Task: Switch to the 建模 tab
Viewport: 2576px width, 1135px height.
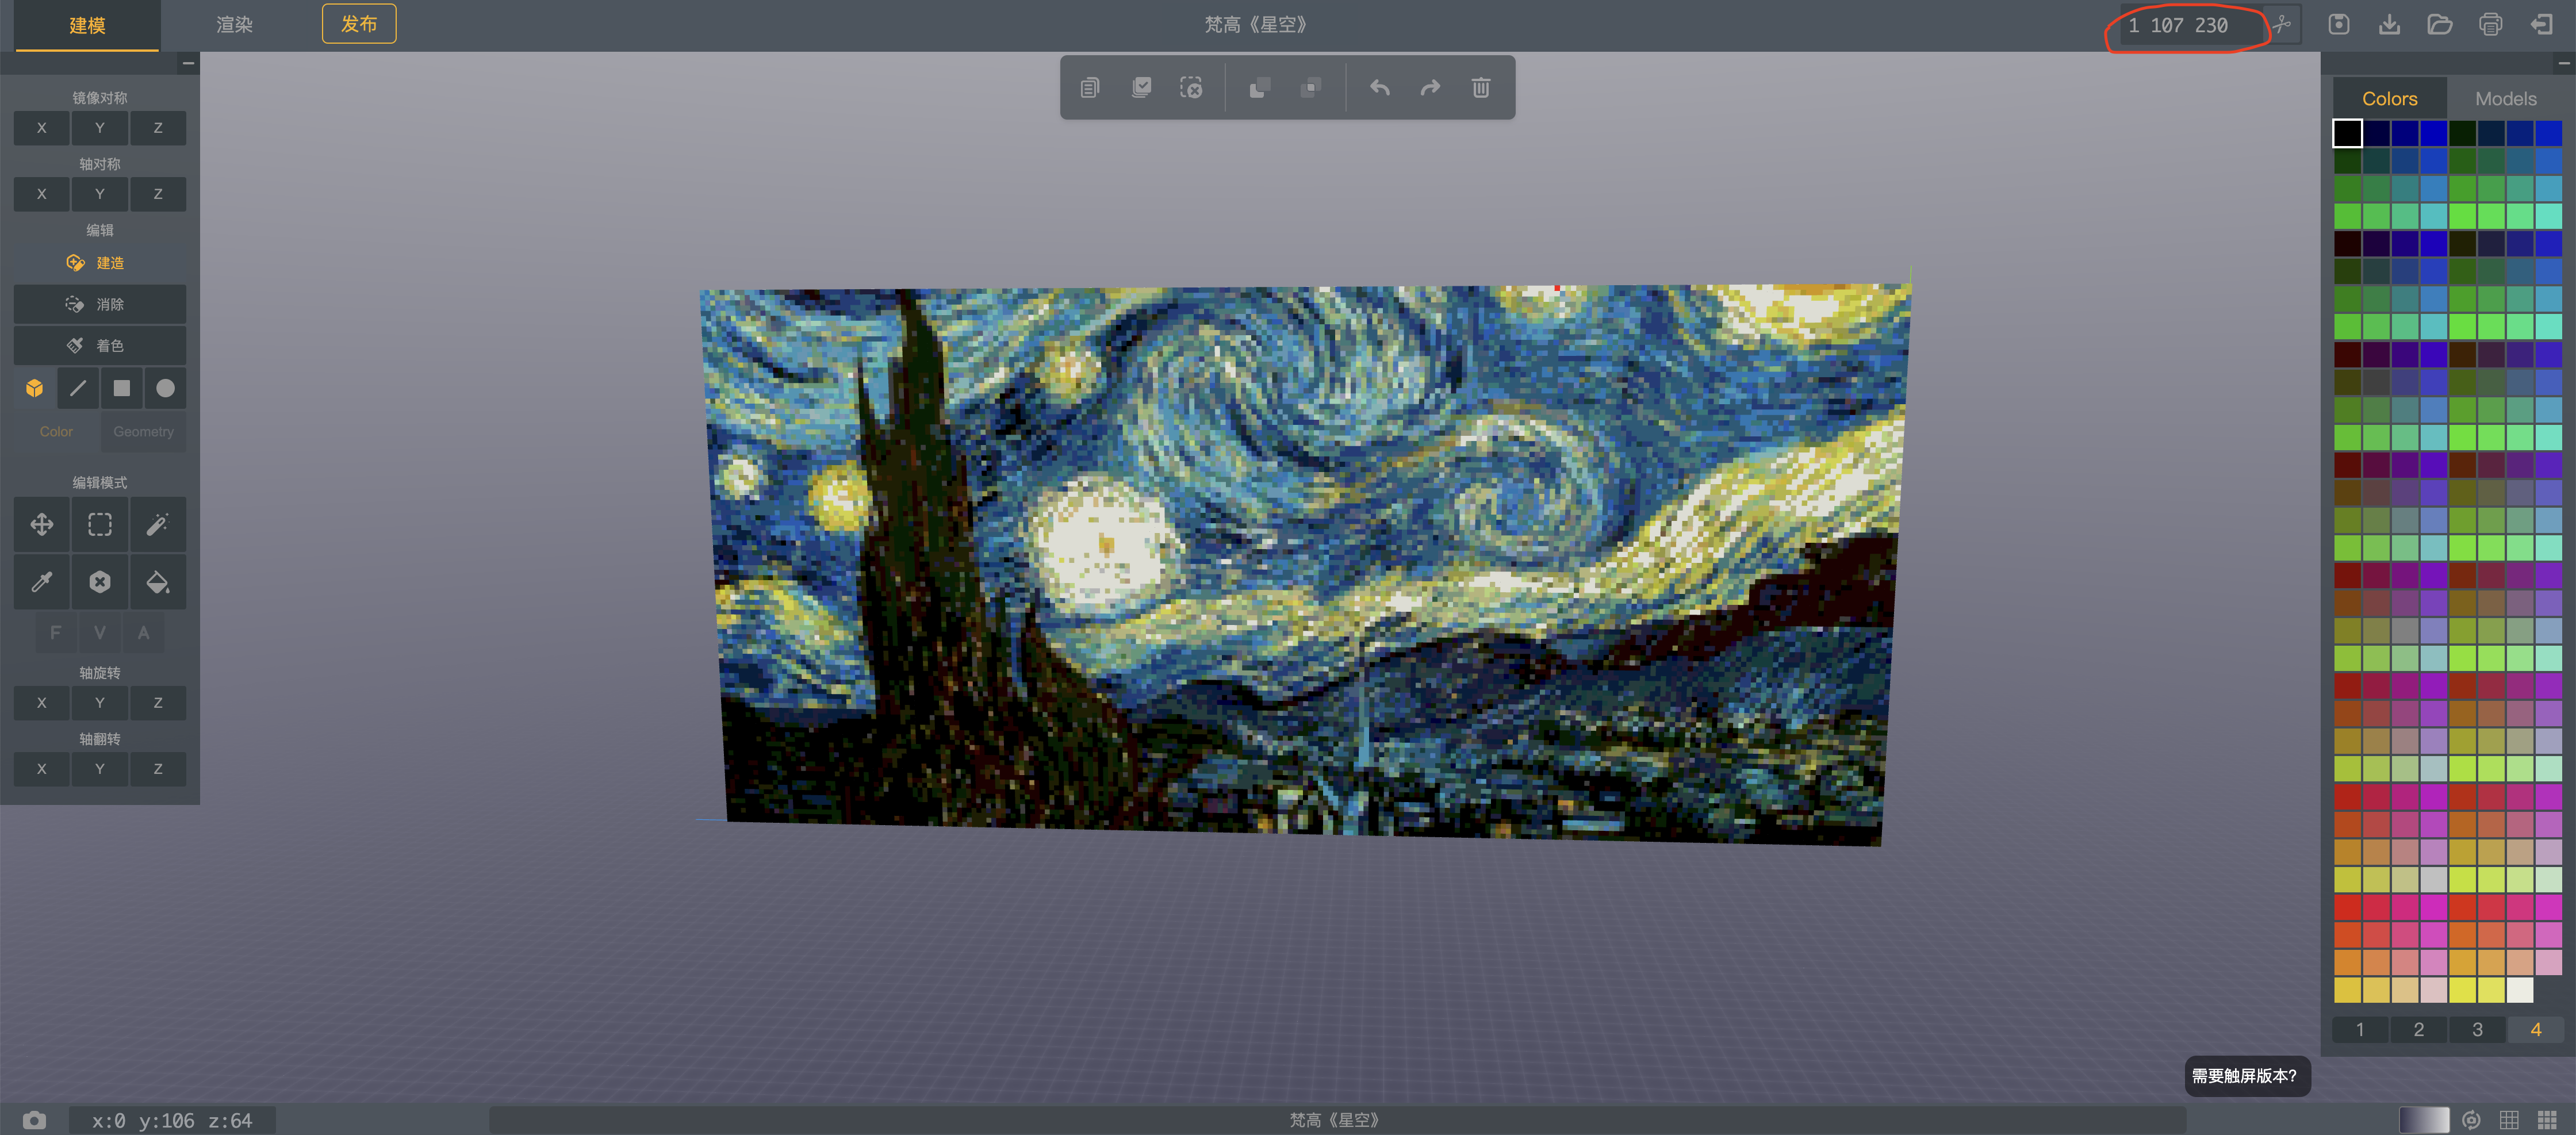Action: click(87, 25)
